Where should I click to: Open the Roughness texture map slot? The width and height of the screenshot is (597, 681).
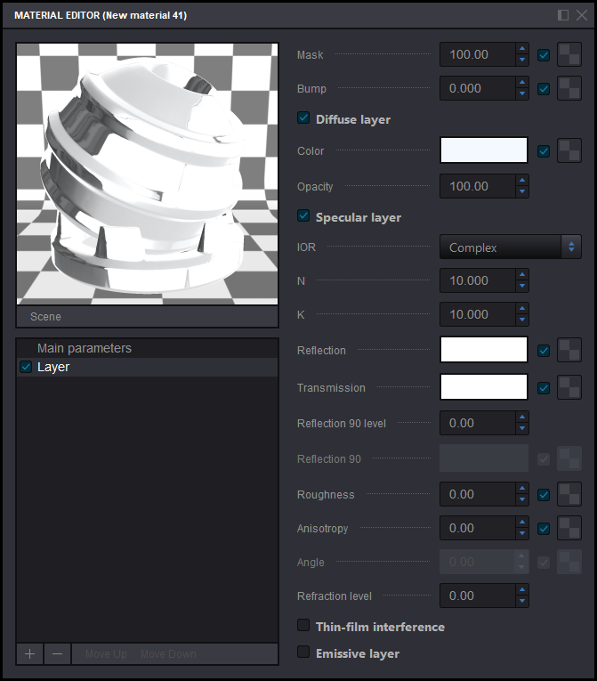[569, 495]
